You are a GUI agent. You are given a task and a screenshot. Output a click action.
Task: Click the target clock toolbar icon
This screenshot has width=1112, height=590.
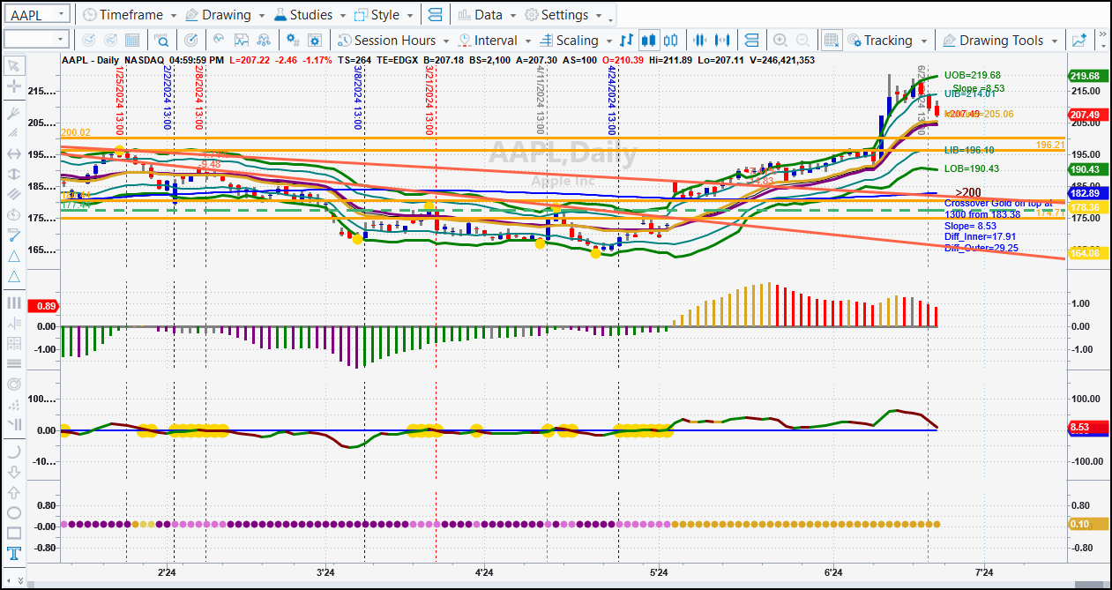click(x=192, y=40)
